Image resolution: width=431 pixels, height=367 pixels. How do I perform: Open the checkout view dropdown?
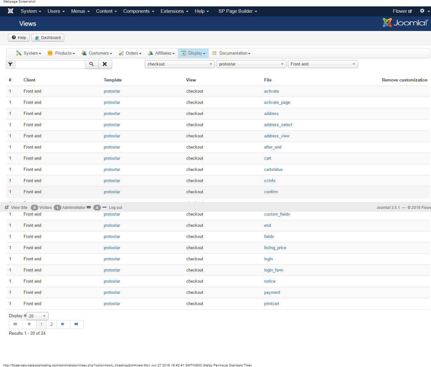coord(180,64)
